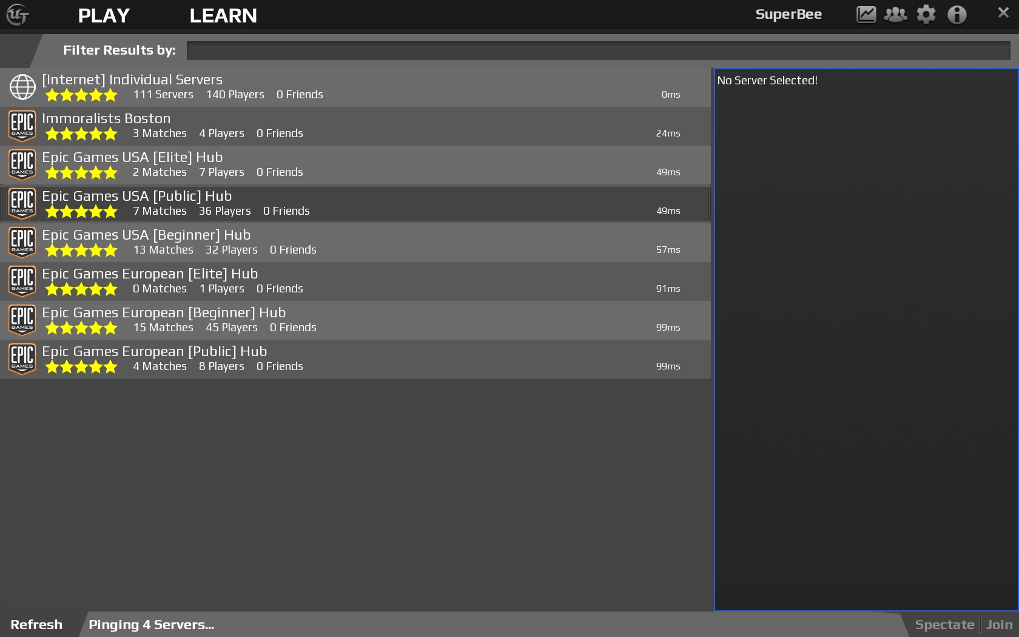Open the friends list icon
Image resolution: width=1019 pixels, height=637 pixels.
[895, 15]
